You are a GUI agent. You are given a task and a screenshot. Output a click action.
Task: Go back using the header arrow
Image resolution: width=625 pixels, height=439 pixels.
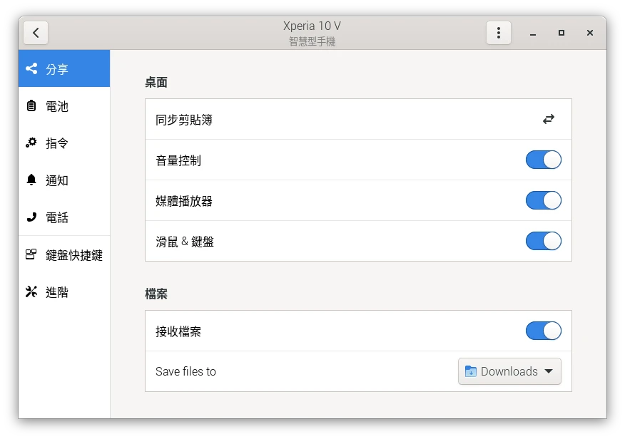point(36,33)
